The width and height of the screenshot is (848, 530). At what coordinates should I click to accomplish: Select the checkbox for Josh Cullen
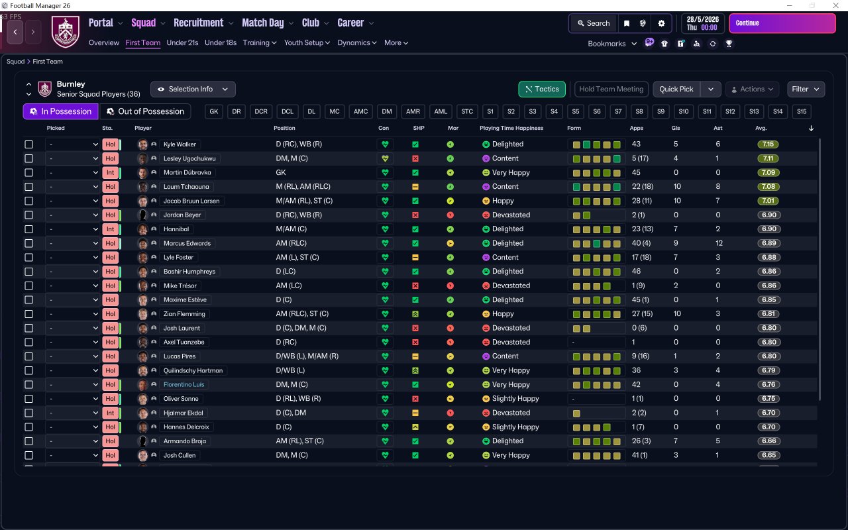click(28, 455)
